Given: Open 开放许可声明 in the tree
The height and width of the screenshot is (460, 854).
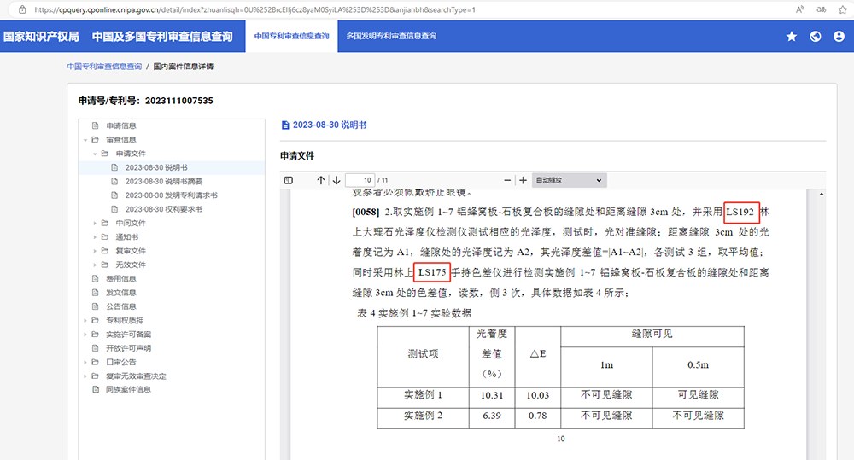Looking at the screenshot, I should [129, 348].
